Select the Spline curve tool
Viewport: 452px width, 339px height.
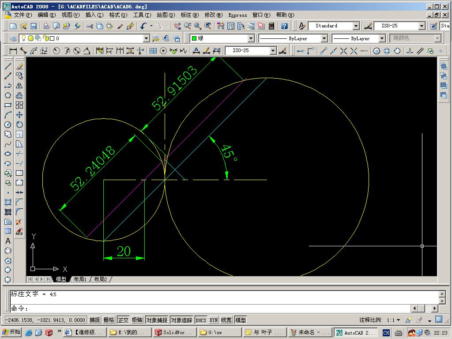click(x=8, y=144)
